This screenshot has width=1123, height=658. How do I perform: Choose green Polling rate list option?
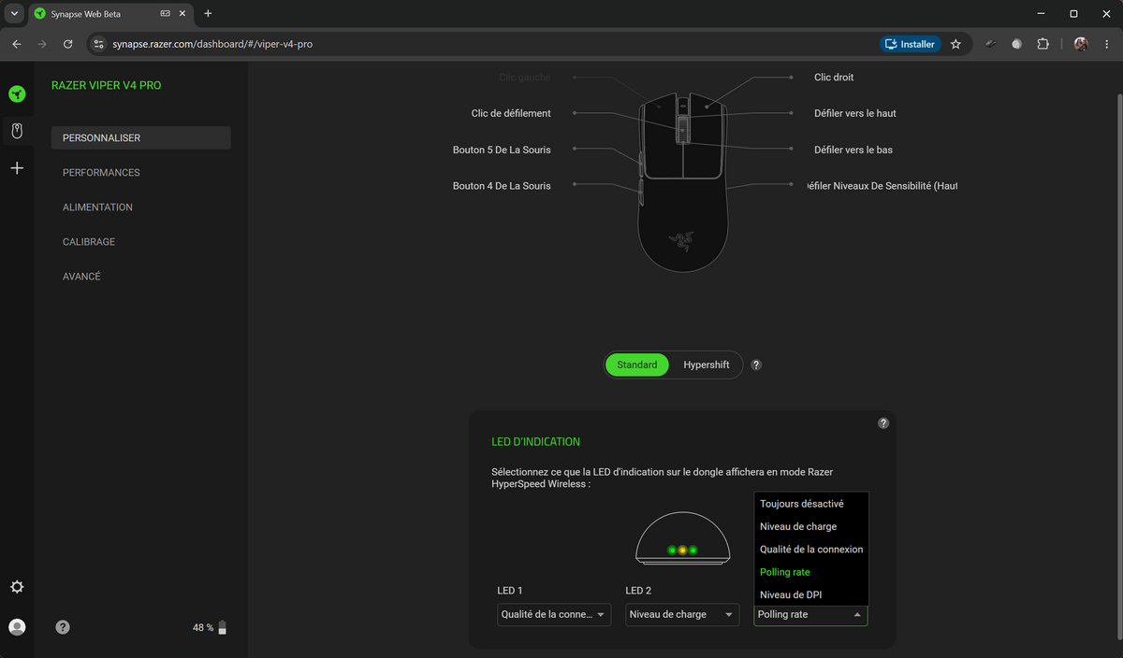[811, 572]
